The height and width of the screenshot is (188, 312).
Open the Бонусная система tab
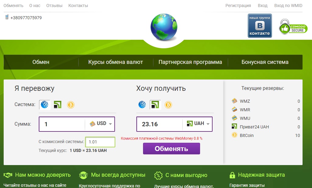[265, 62]
